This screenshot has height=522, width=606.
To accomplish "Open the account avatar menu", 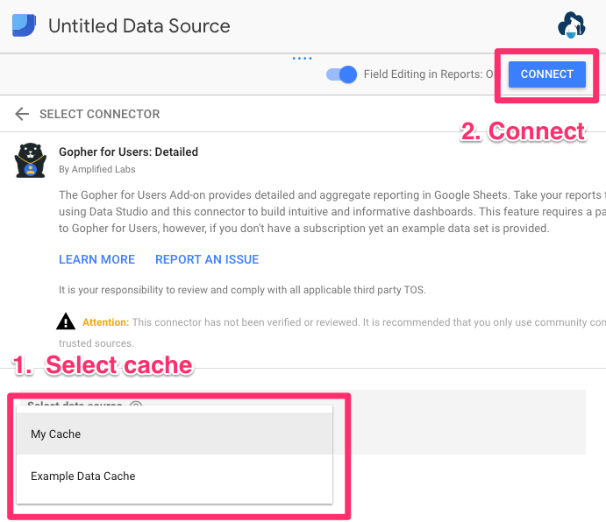I will 572,25.
